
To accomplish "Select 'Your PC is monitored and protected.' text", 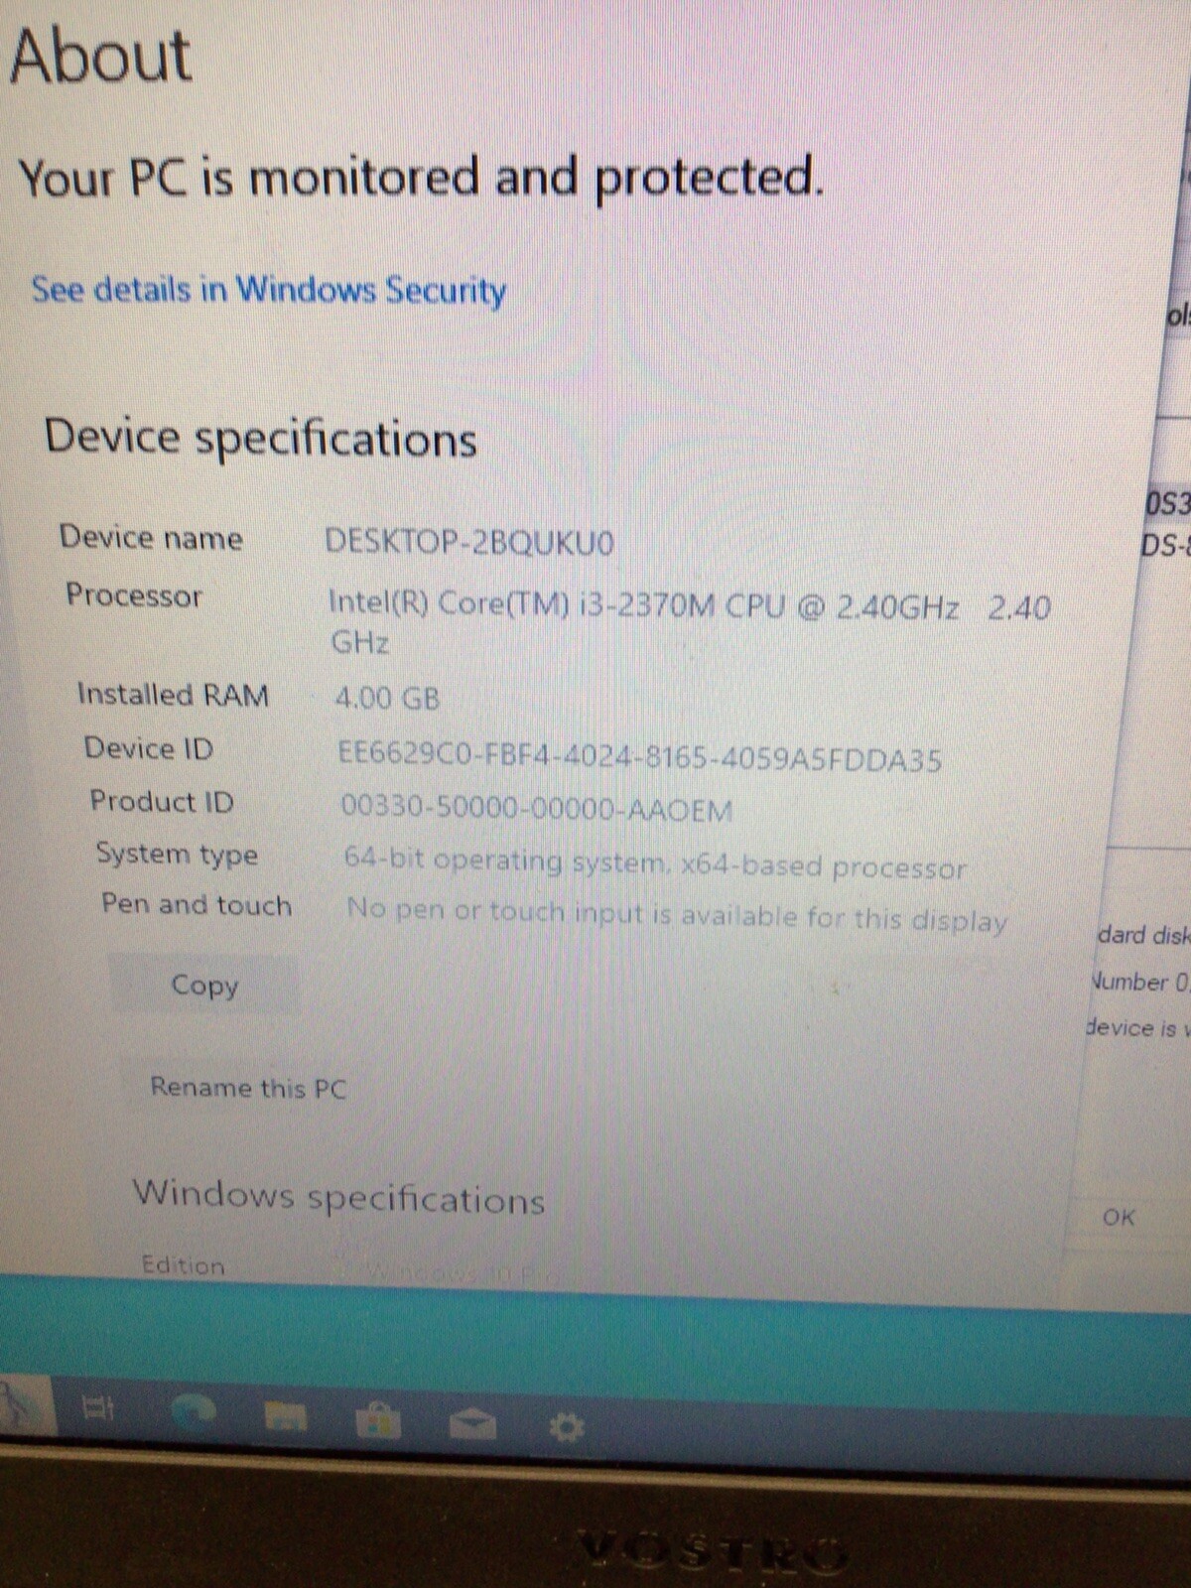I will (x=421, y=177).
